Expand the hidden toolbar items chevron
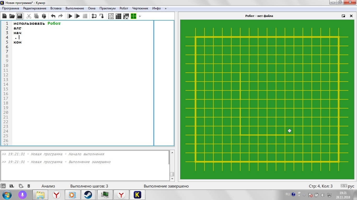Image resolution: width=357 pixels, height=200 pixels. pos(140,16)
